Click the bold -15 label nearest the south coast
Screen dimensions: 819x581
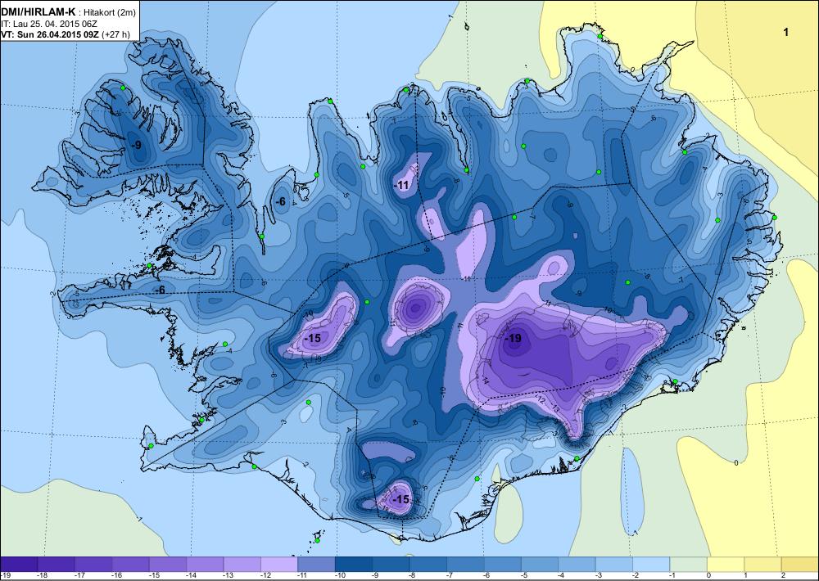pos(400,499)
